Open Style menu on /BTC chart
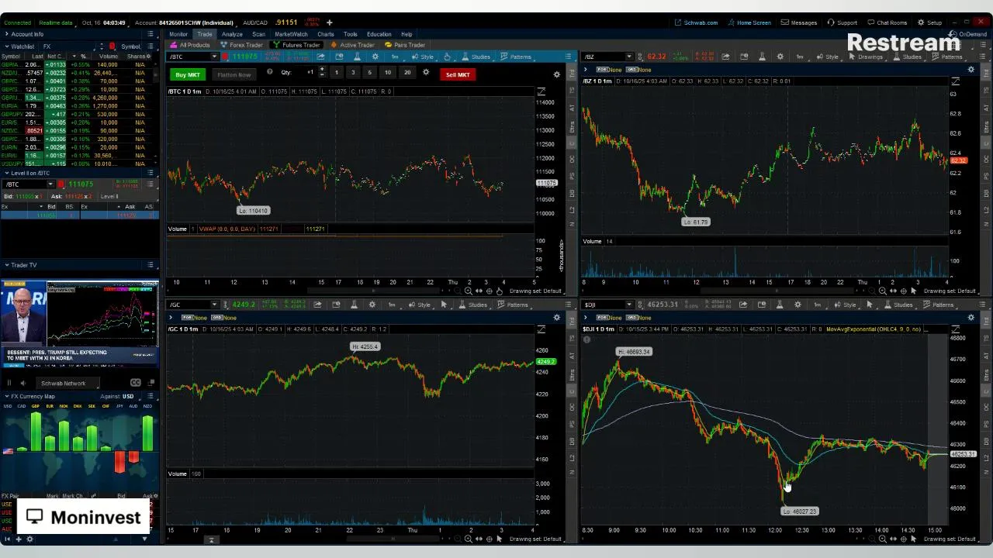 [423, 57]
